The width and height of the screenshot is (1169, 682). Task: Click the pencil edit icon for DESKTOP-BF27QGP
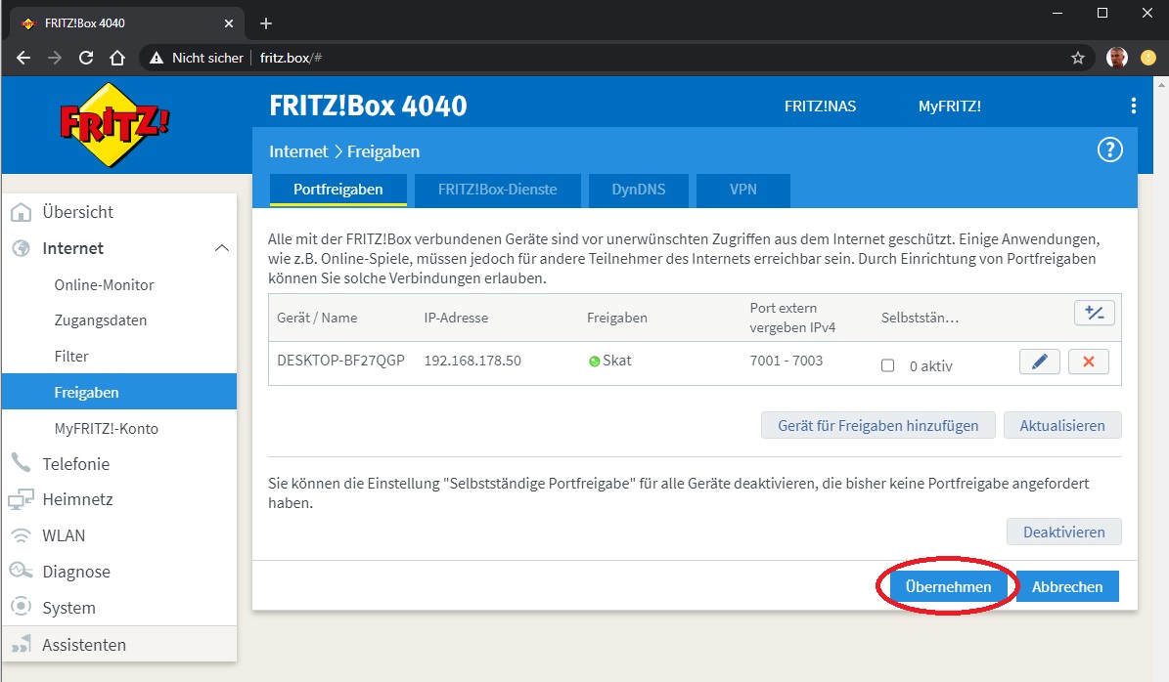tap(1039, 362)
